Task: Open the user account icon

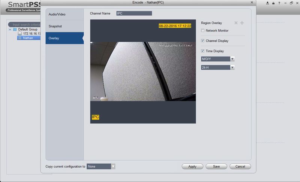Action: point(267,3)
